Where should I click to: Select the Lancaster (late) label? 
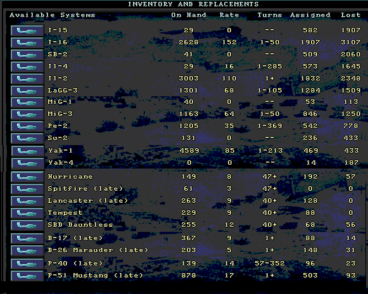[x=88, y=201]
